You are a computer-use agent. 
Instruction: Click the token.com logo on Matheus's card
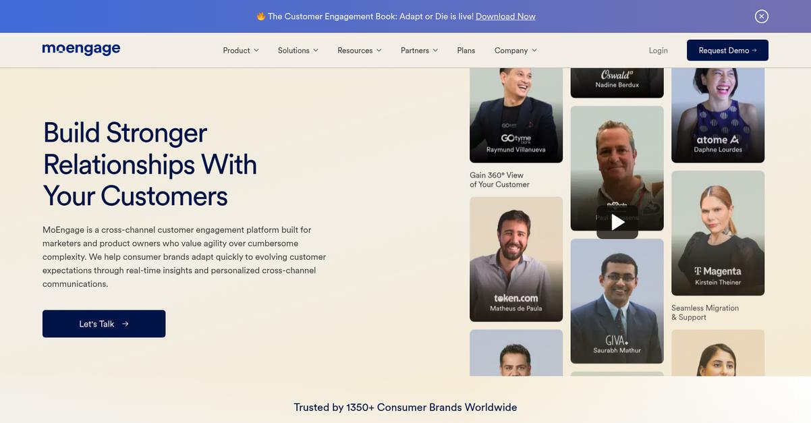(516, 298)
